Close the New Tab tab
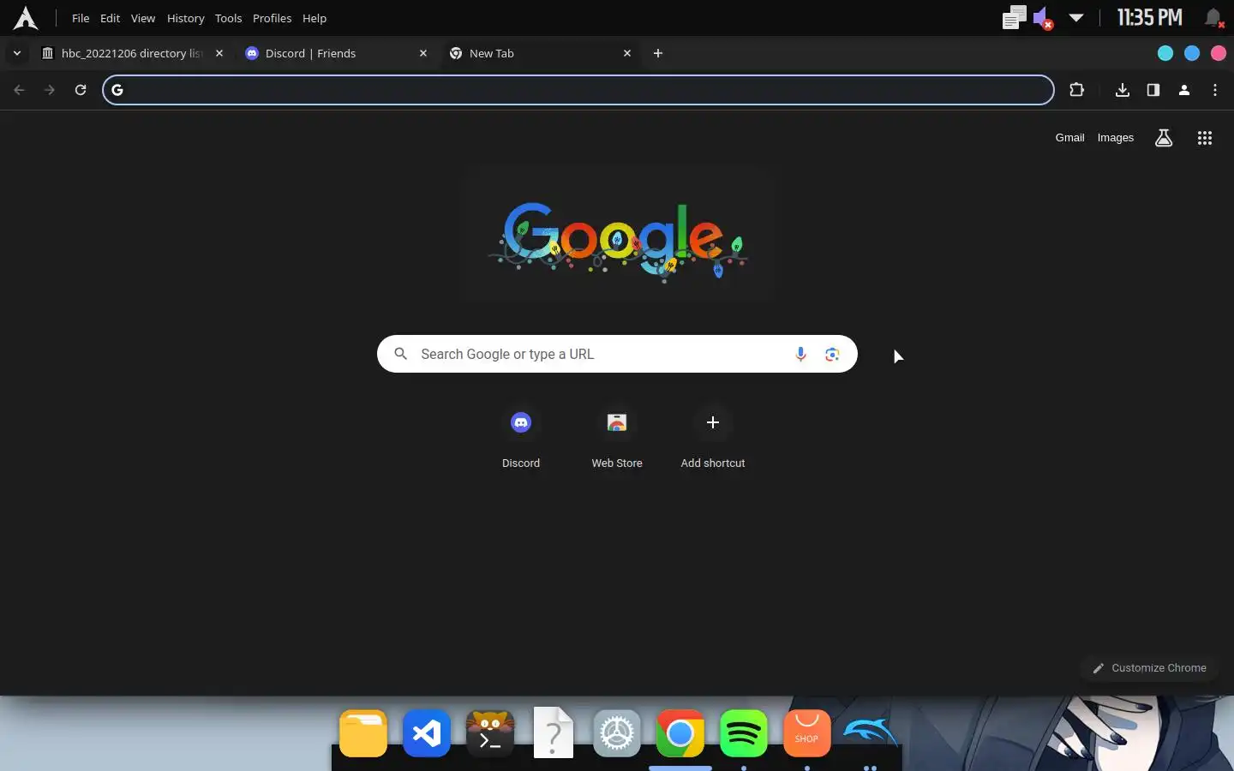This screenshot has height=771, width=1234. [x=627, y=53]
